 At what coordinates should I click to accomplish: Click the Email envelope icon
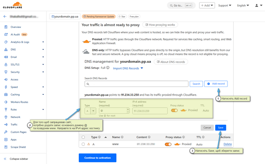pos(6,57)
